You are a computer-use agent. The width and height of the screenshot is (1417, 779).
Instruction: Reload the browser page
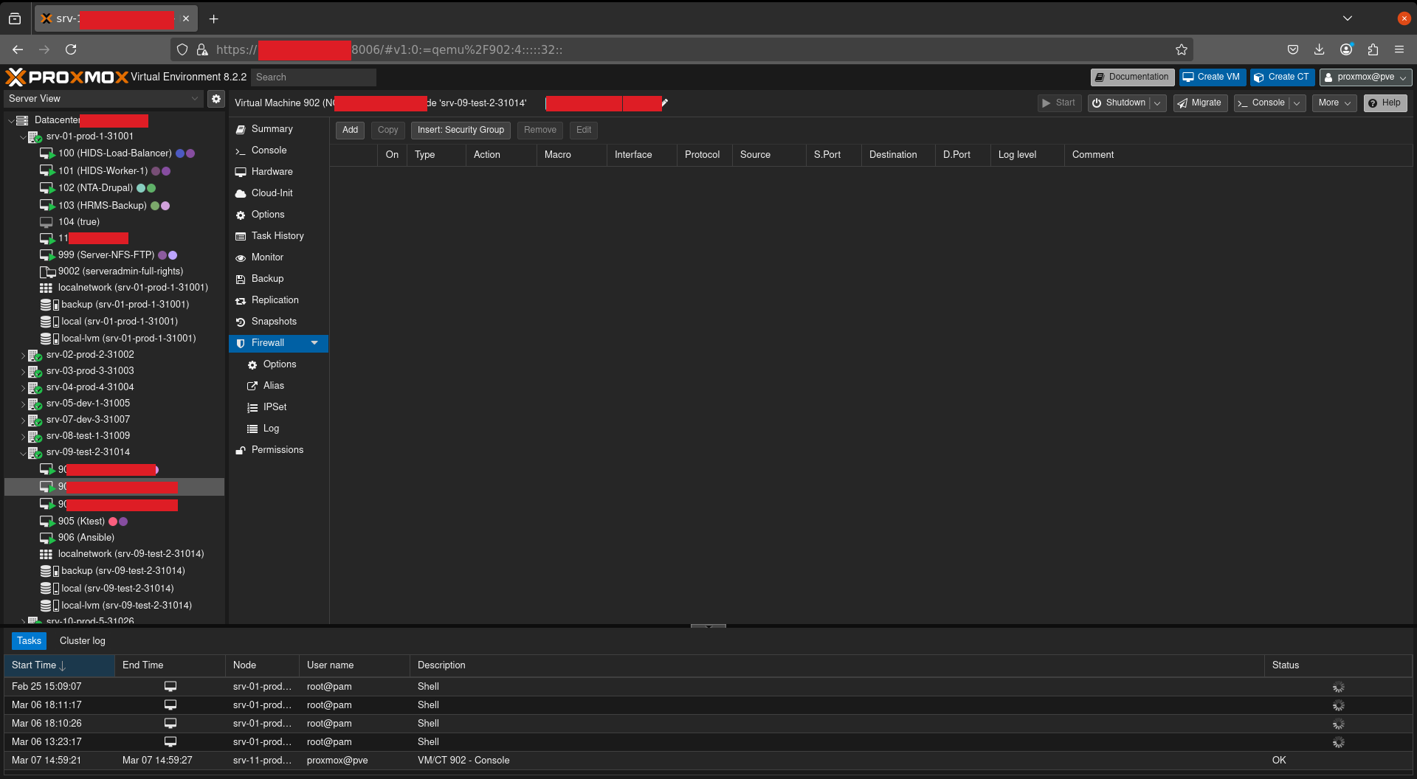[x=71, y=49]
